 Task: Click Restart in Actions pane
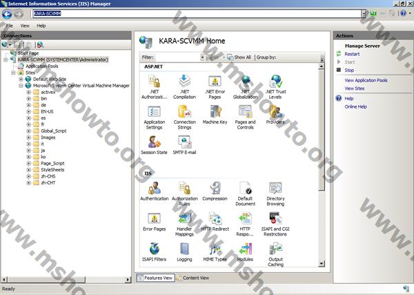352,54
